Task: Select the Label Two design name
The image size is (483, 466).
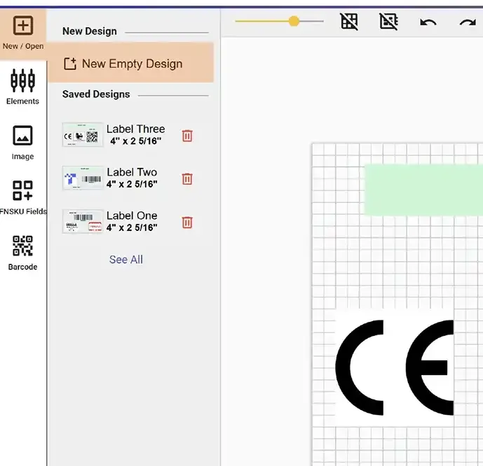Action: (x=132, y=172)
